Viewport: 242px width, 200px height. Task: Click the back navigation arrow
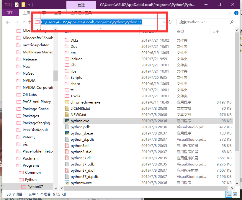point(8,22)
